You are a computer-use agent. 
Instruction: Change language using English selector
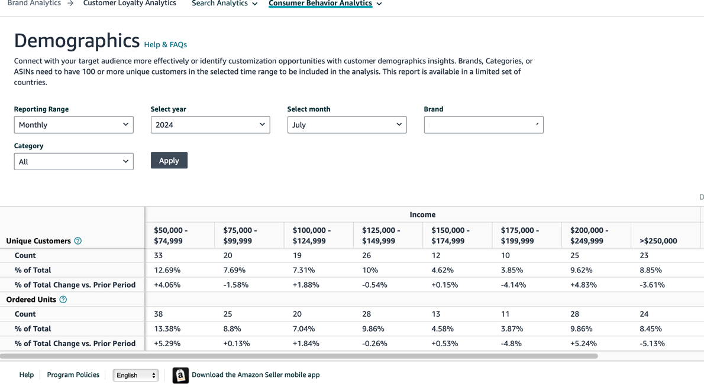click(135, 375)
